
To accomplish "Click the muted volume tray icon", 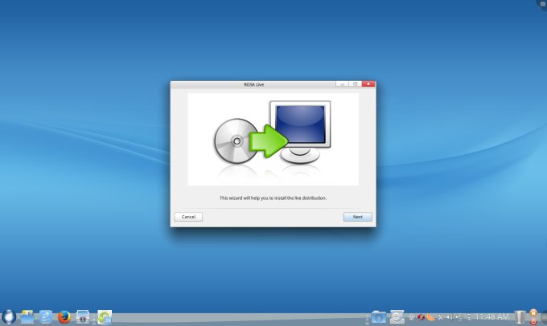I will (x=450, y=317).
